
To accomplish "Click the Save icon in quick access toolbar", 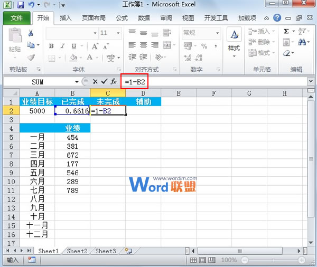I will click(x=21, y=5).
